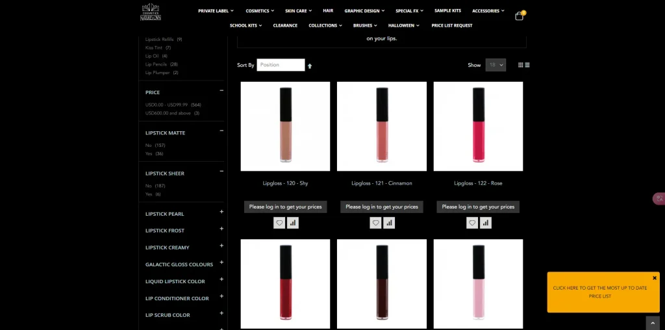Switch to list view icon
This screenshot has width=665, height=330.
(x=527, y=65)
